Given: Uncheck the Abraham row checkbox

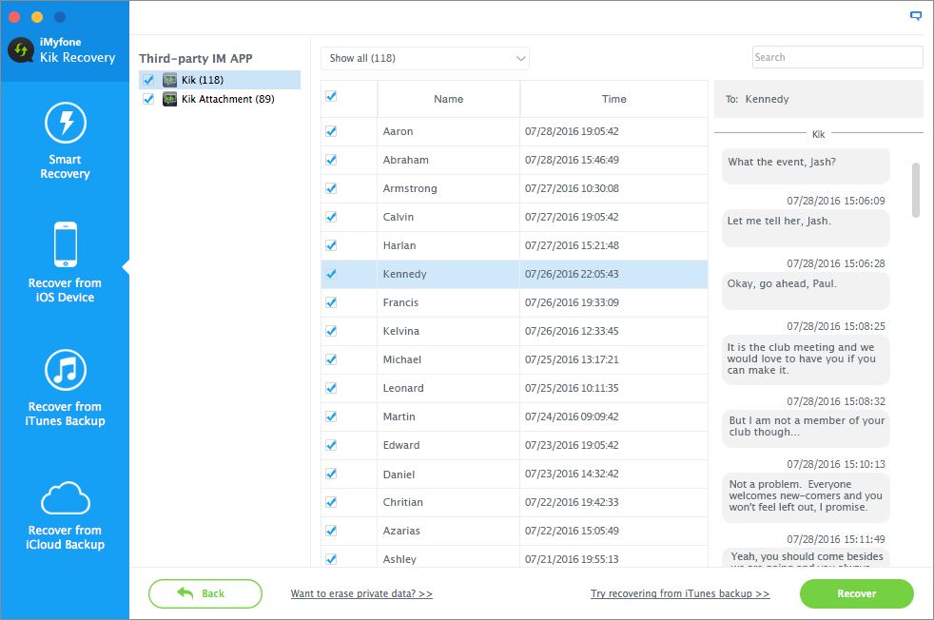Looking at the screenshot, I should pyautogui.click(x=331, y=160).
